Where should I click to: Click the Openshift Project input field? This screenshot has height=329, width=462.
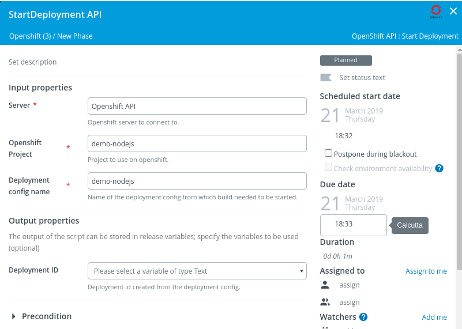click(197, 143)
